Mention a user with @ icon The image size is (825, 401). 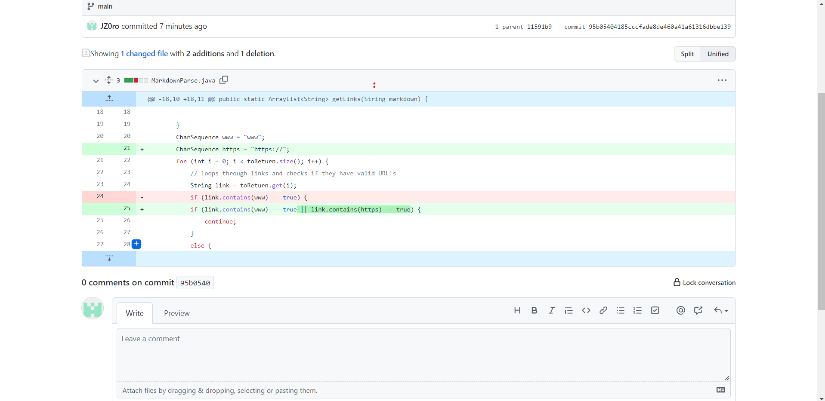pos(680,310)
